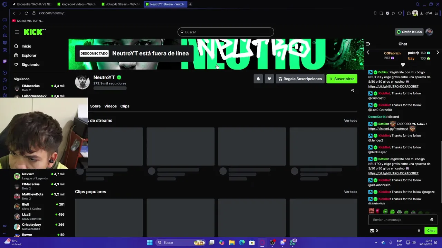Open Crisplayboy channel in the sidebar
This screenshot has width=442, height=248.
pos(39,227)
